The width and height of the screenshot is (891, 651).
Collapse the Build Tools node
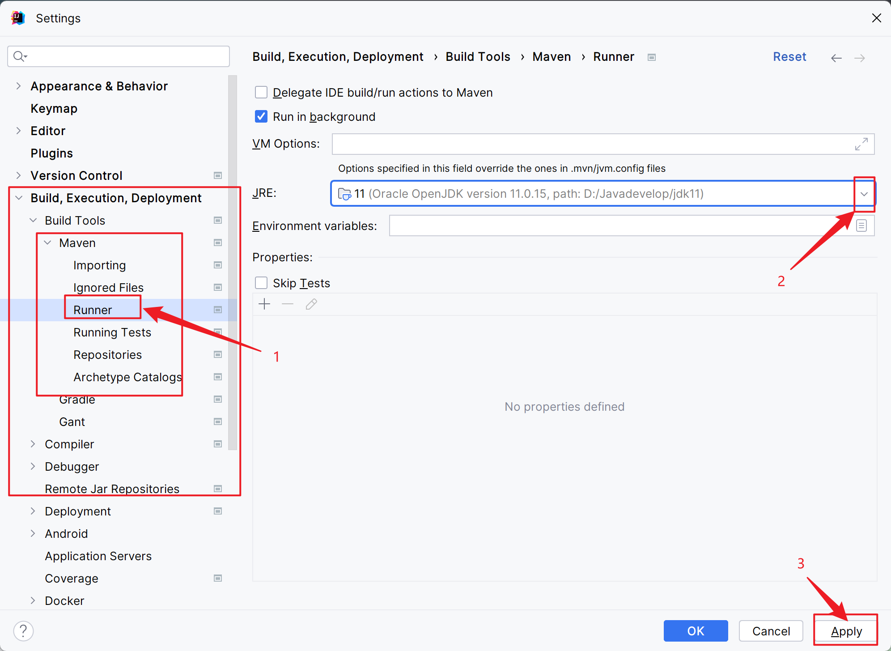click(x=33, y=220)
